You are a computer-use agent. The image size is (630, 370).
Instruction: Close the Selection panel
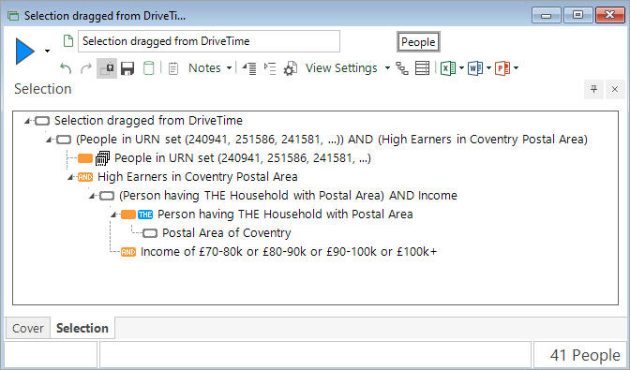point(615,89)
